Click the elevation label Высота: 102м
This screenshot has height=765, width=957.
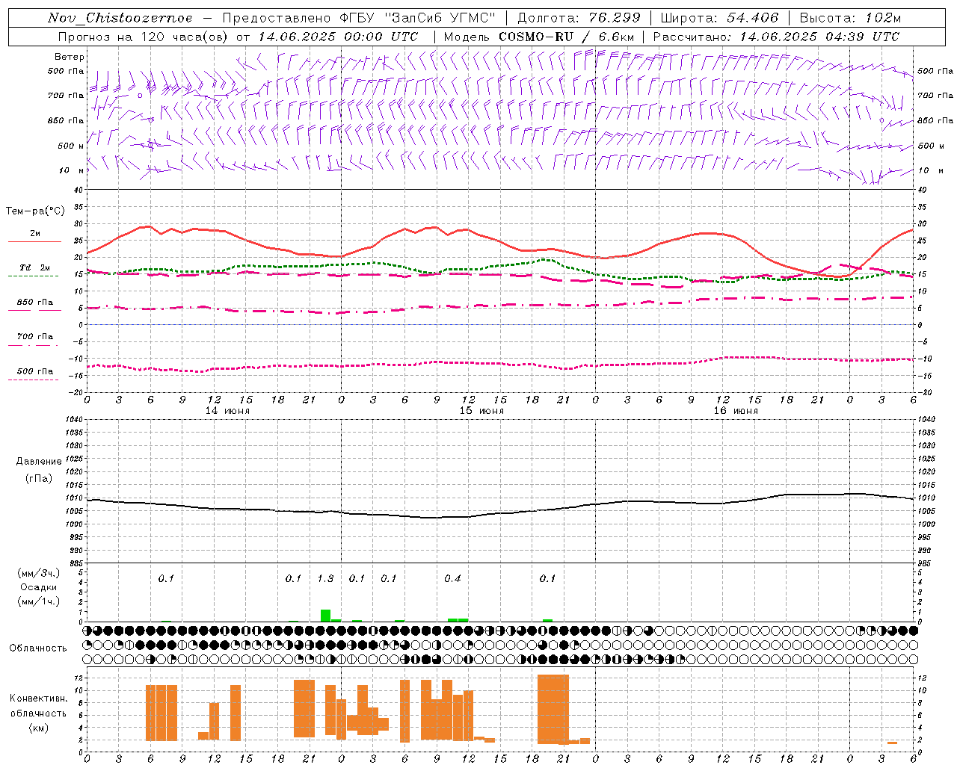click(x=851, y=18)
